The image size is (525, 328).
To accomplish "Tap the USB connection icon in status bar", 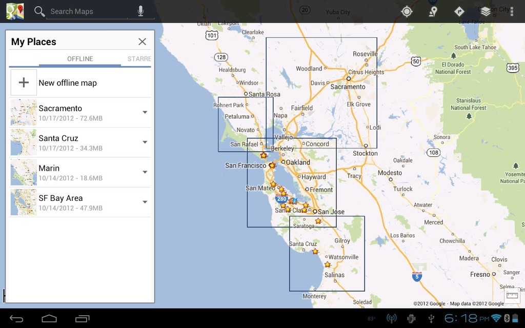I will [432, 318].
